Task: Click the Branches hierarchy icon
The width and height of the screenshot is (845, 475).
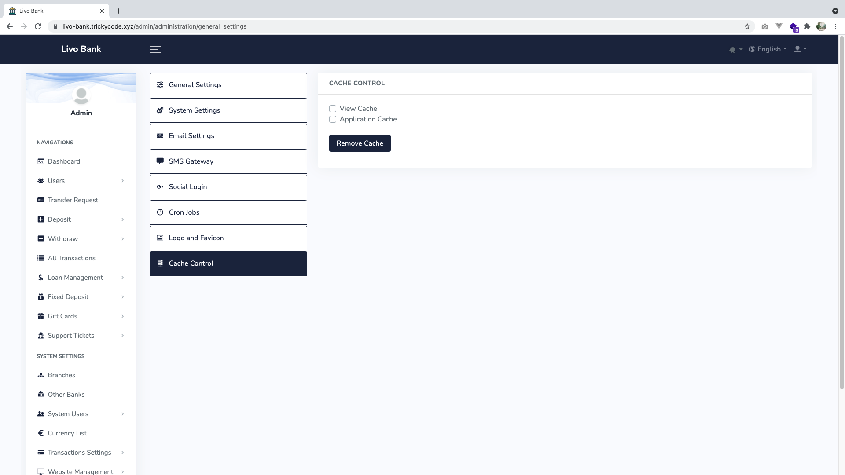Action: pos(41,375)
